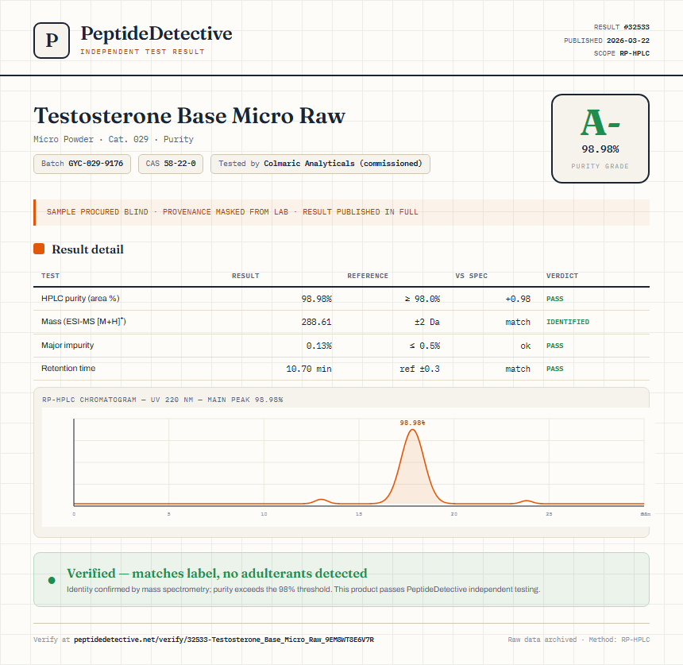Screen dimensions: 683x665
Task: Click the PeptideDetective site title
Action: click(x=156, y=33)
